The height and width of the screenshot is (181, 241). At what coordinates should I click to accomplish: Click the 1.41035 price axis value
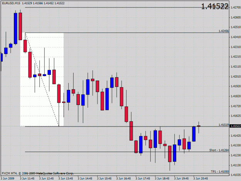tap(236, 175)
